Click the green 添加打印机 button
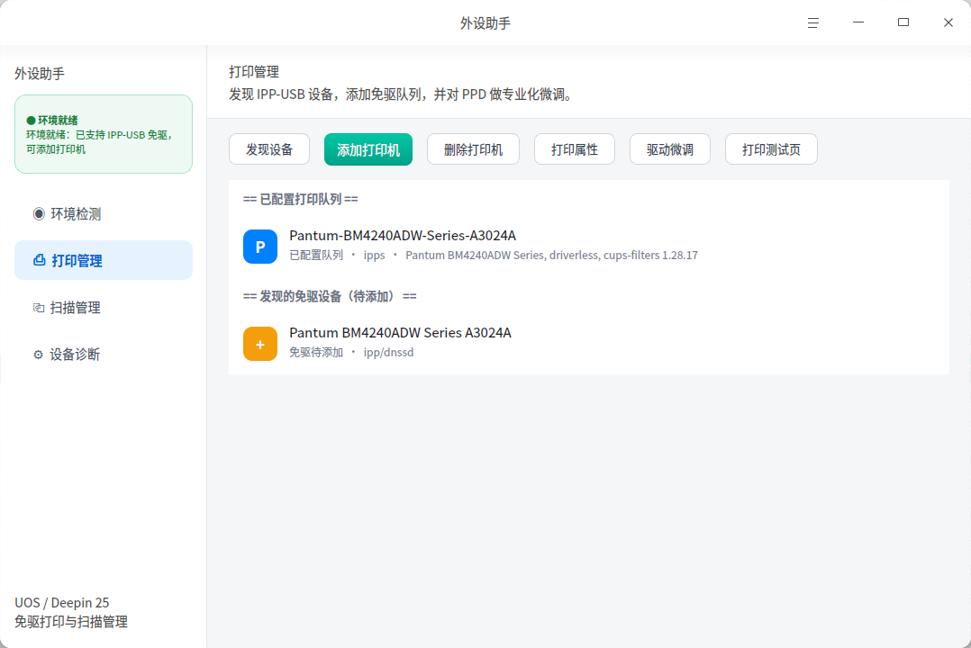 tap(368, 149)
